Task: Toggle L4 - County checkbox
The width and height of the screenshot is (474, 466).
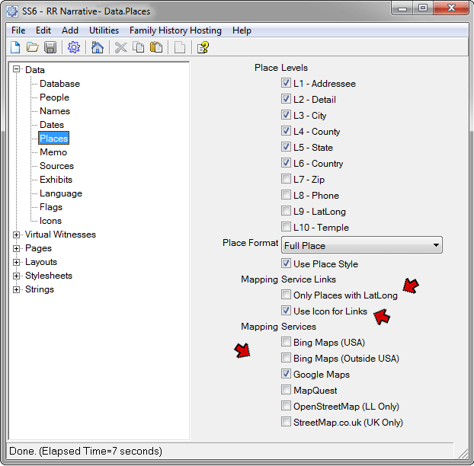Action: (x=286, y=131)
